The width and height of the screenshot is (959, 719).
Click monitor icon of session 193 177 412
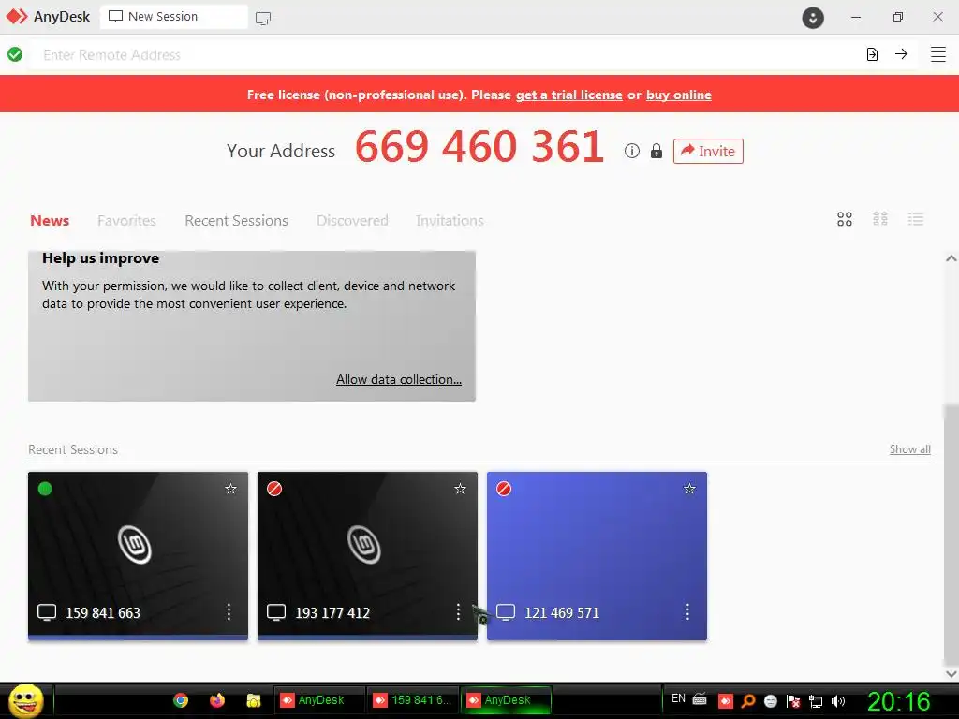(x=276, y=612)
